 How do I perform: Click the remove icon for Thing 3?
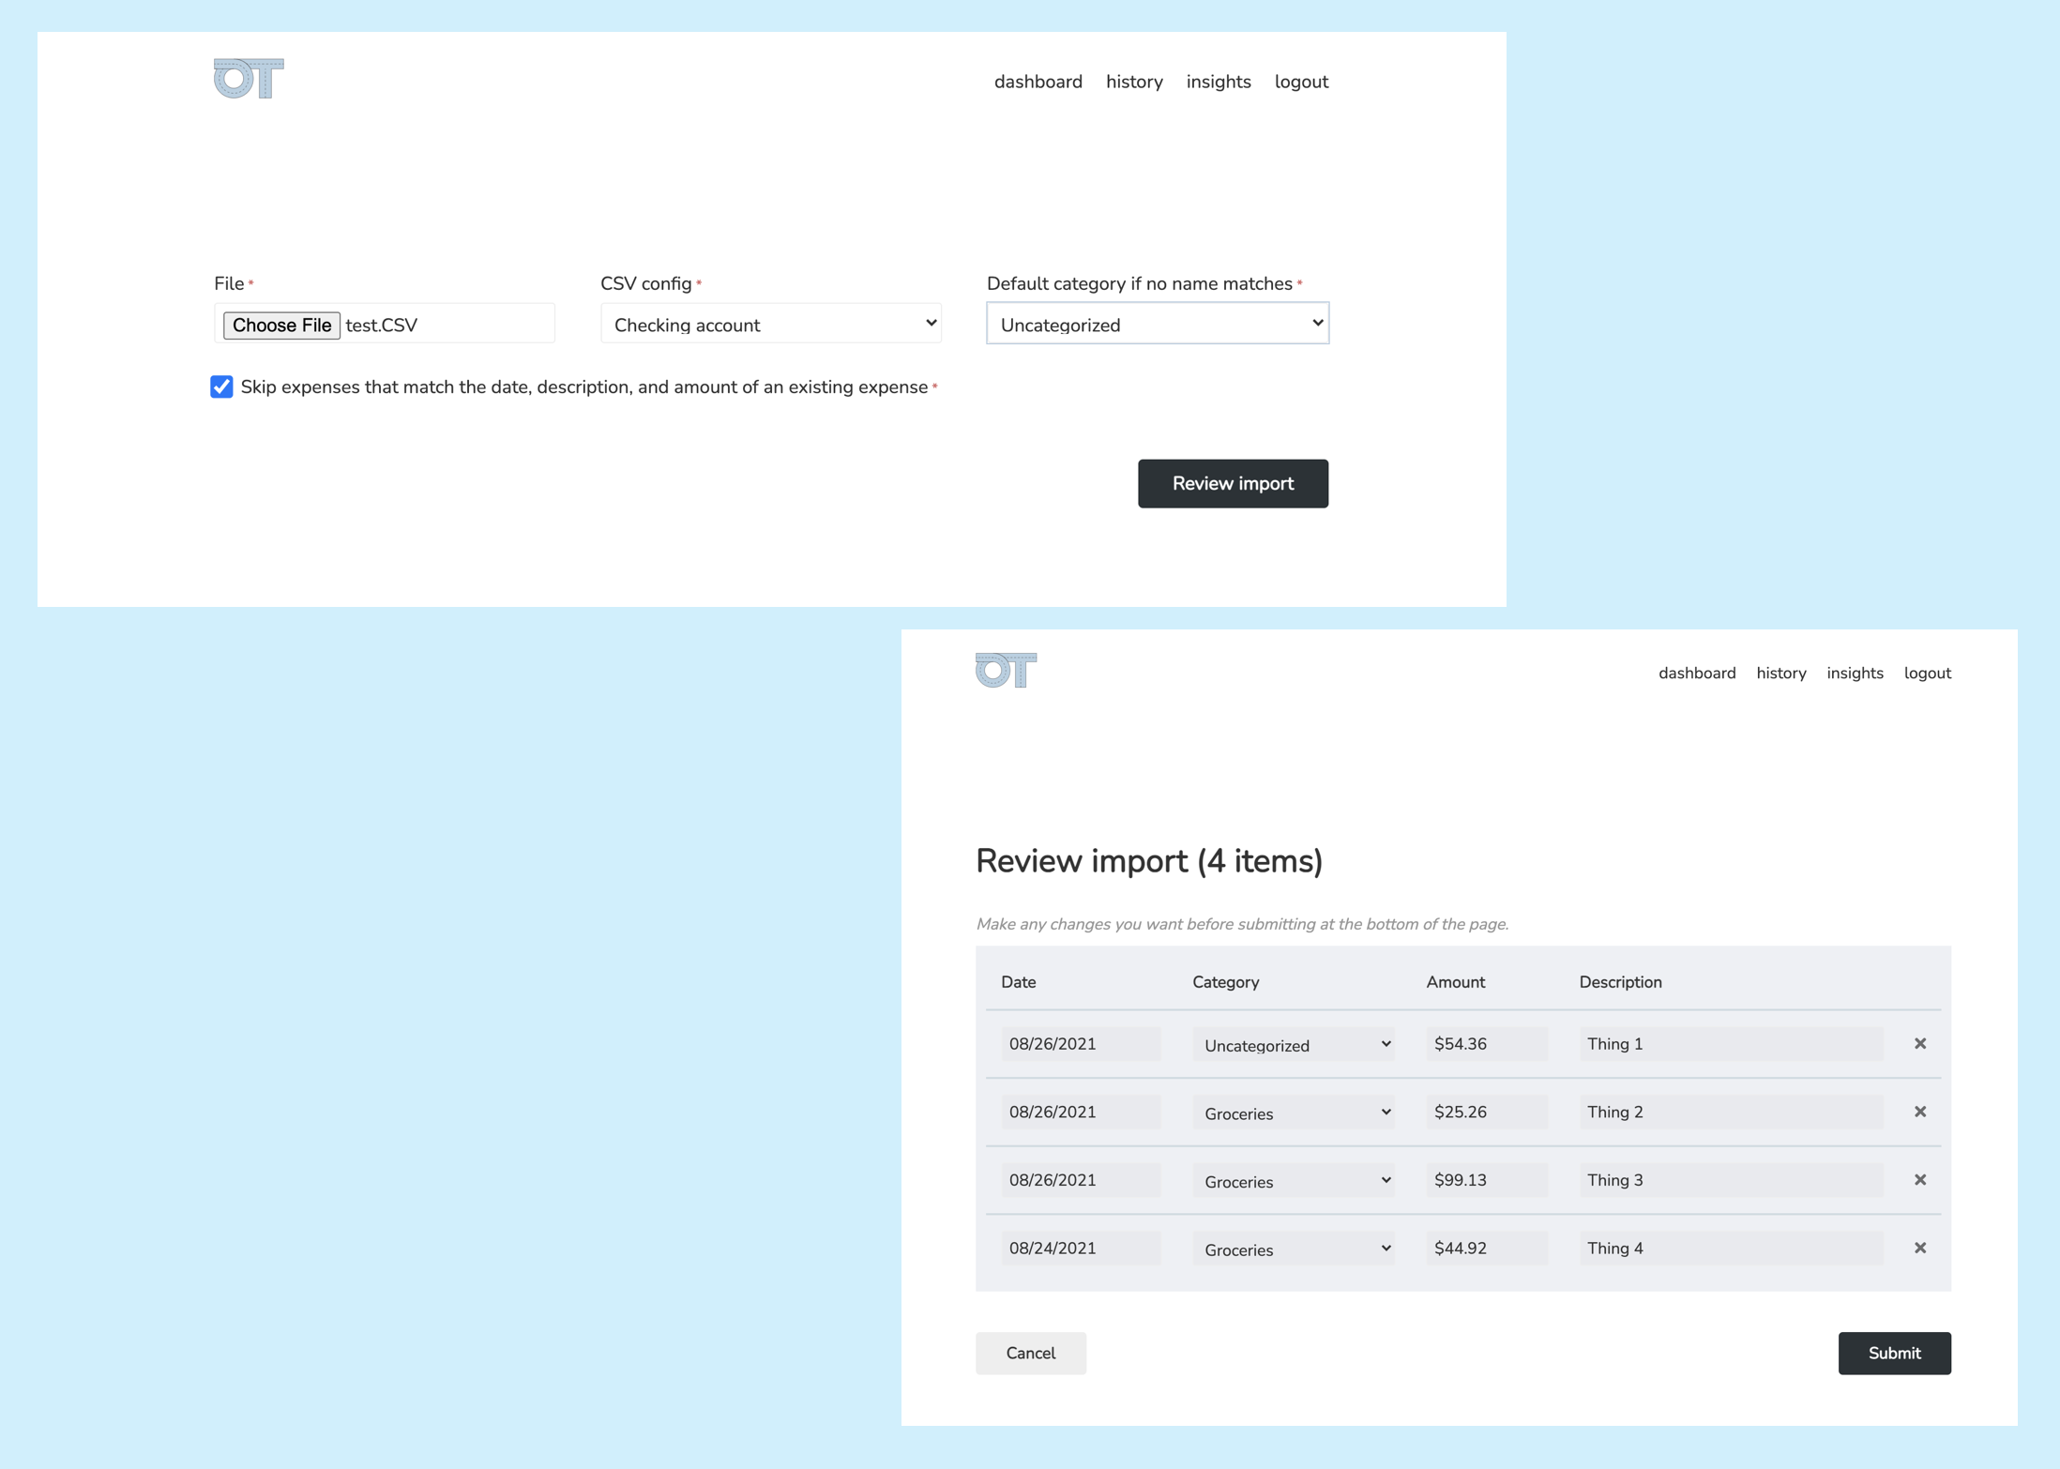[x=1920, y=1180]
